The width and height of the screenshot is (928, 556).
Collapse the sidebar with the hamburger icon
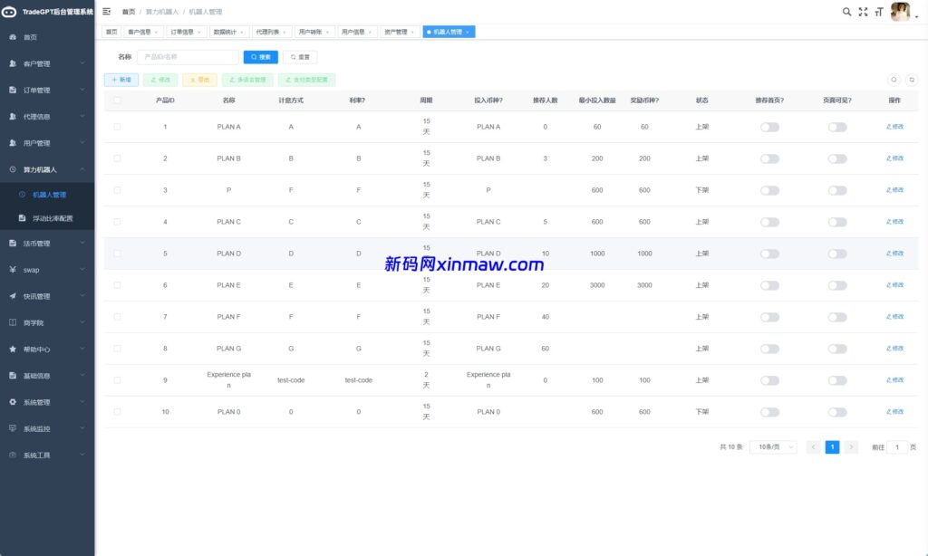click(106, 11)
